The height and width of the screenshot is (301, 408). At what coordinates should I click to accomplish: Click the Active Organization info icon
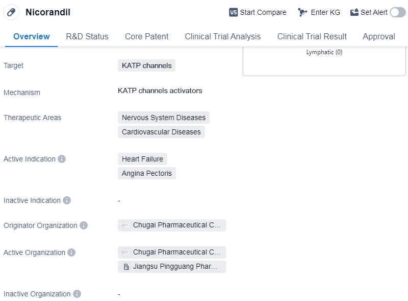coord(71,252)
